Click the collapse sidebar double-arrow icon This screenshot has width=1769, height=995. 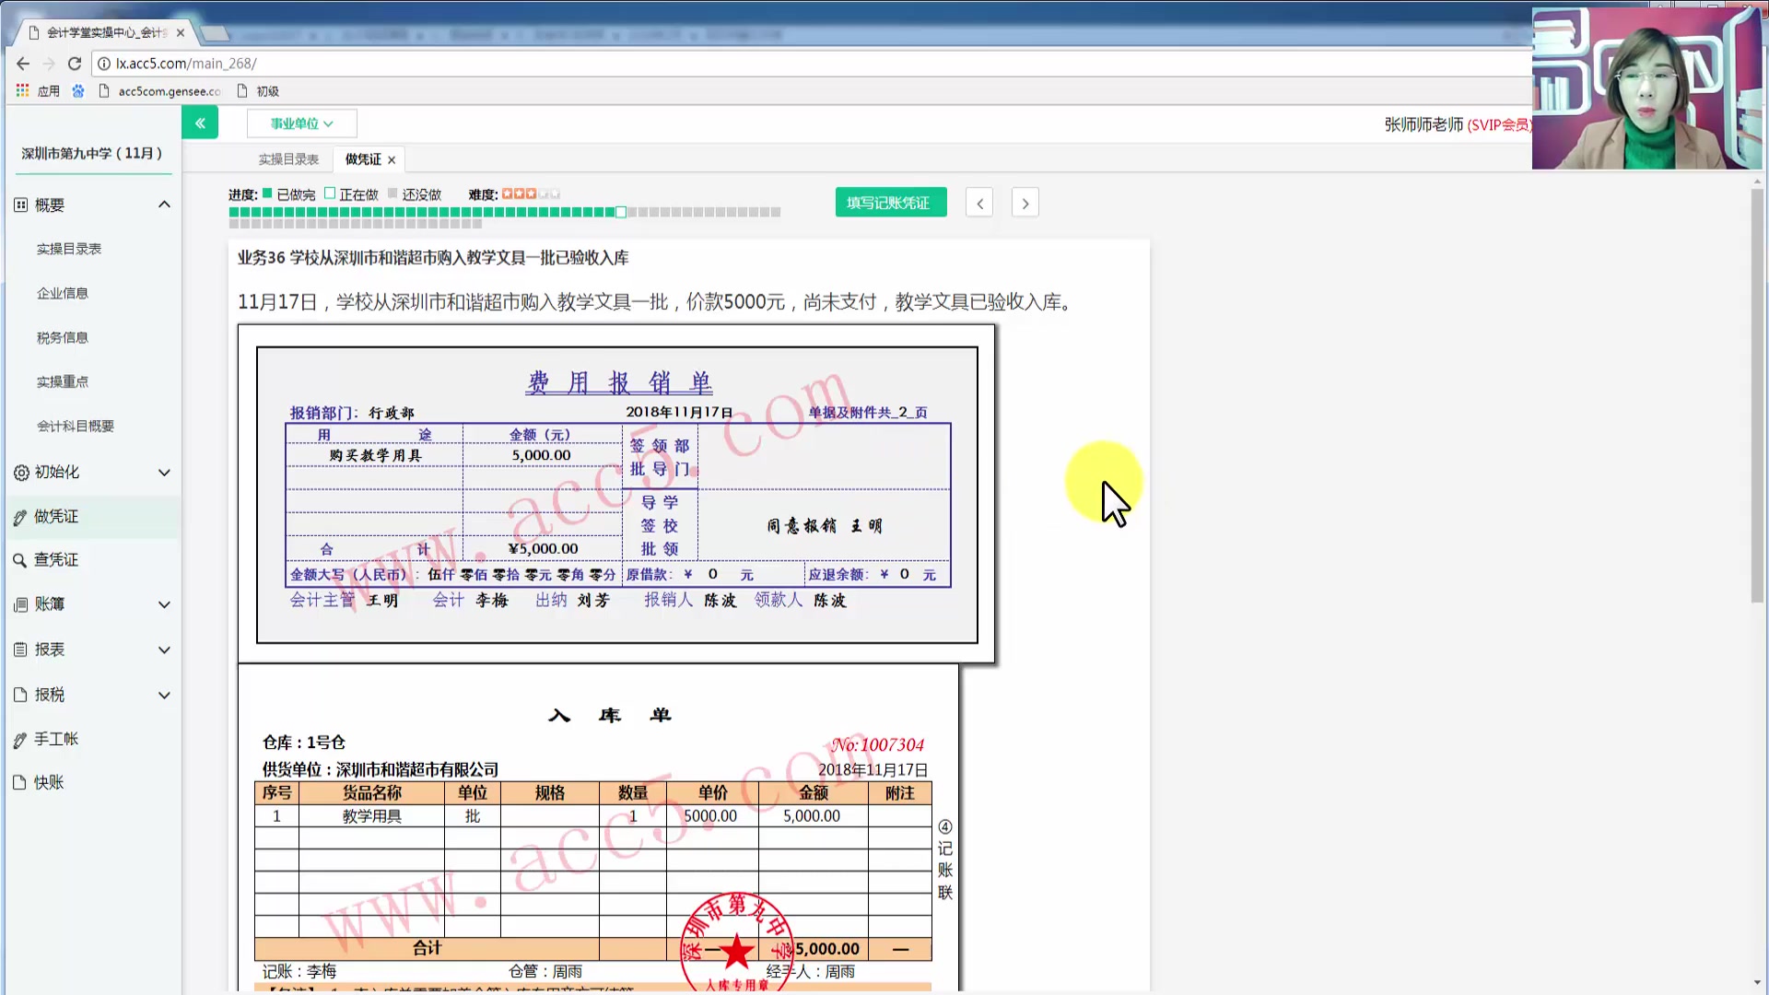[200, 123]
